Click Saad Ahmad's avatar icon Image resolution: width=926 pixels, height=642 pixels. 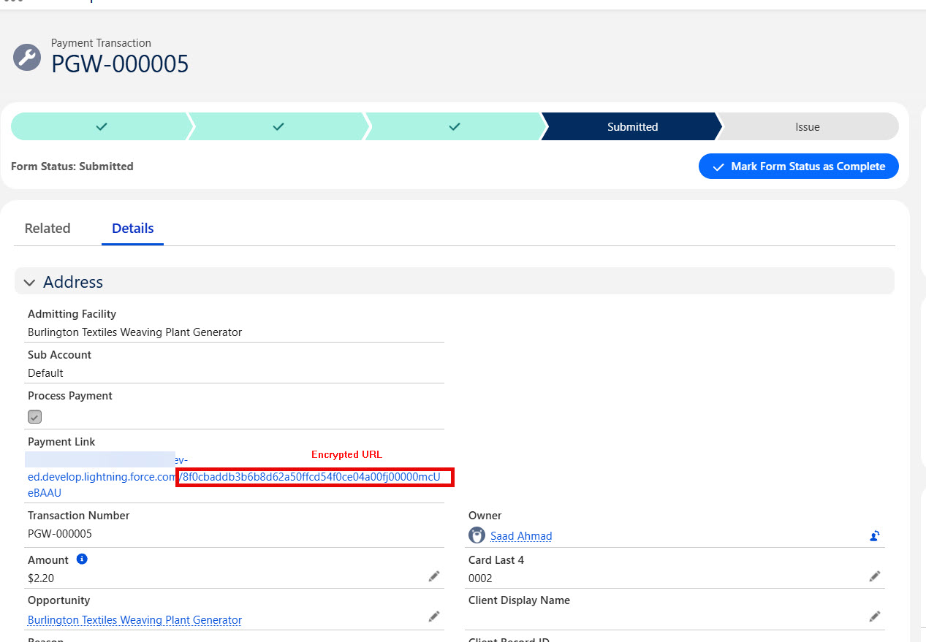pos(477,535)
